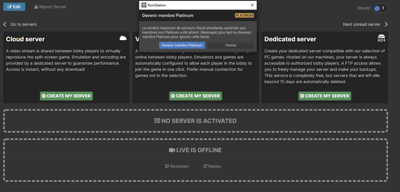Create my server under Cloud server
400x192 pixels.
click(66, 96)
